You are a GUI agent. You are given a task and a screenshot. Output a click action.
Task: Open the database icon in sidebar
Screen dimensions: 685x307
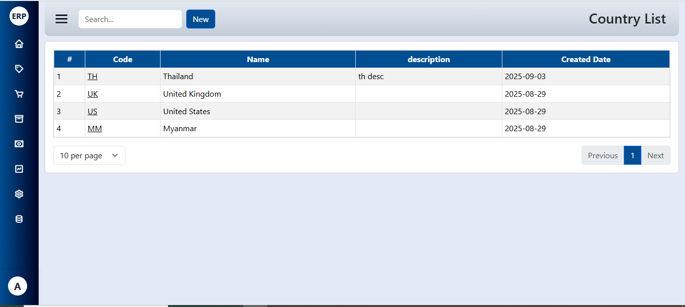click(19, 219)
